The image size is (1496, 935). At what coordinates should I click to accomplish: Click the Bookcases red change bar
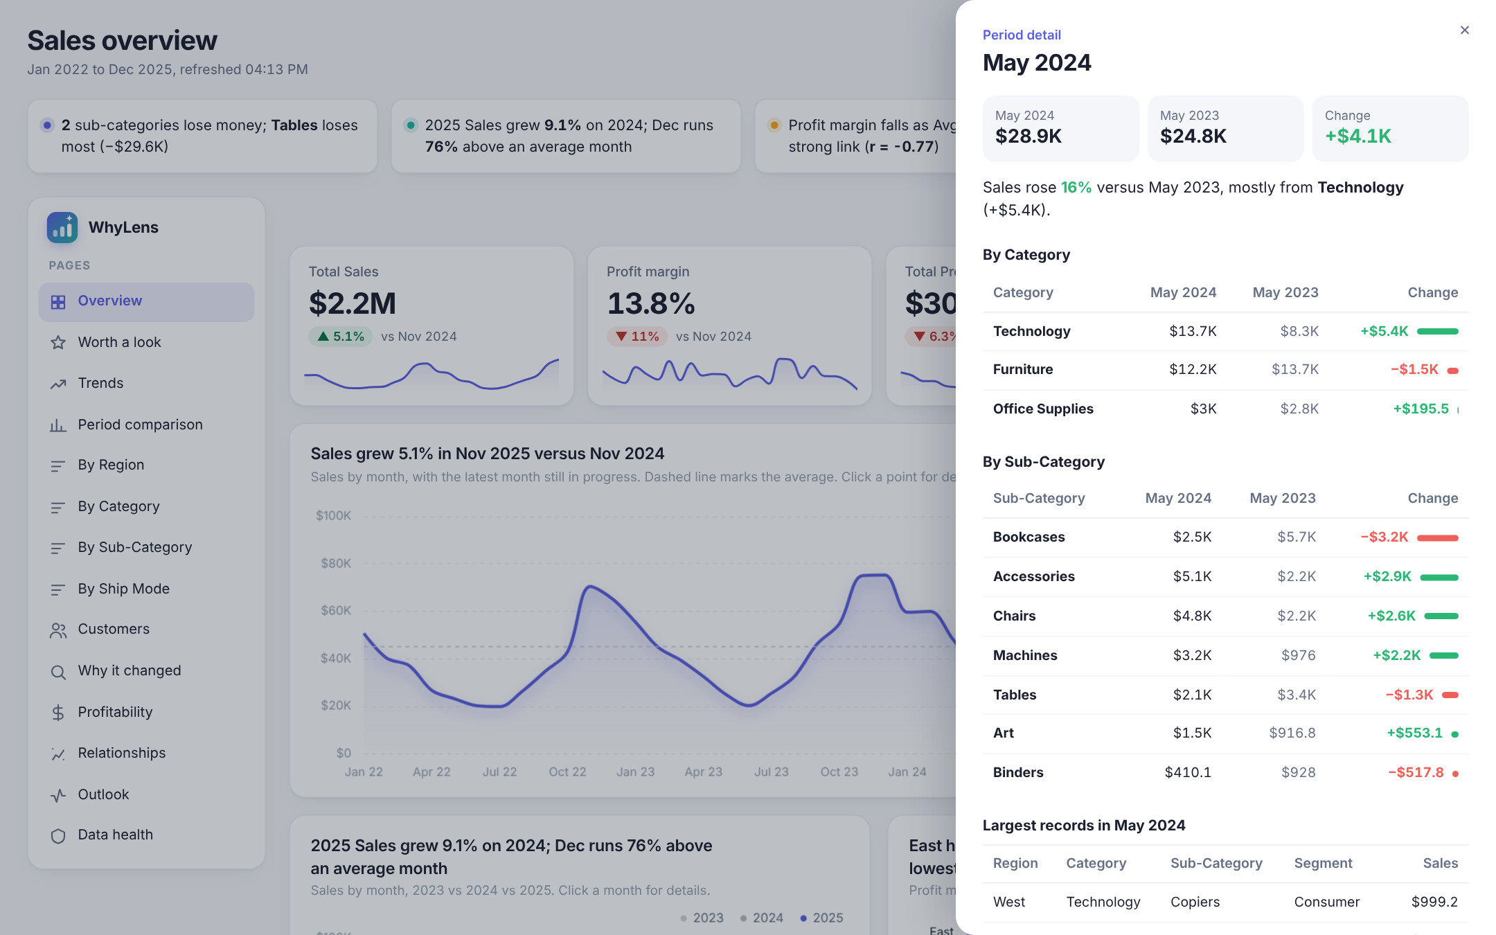1437,538
